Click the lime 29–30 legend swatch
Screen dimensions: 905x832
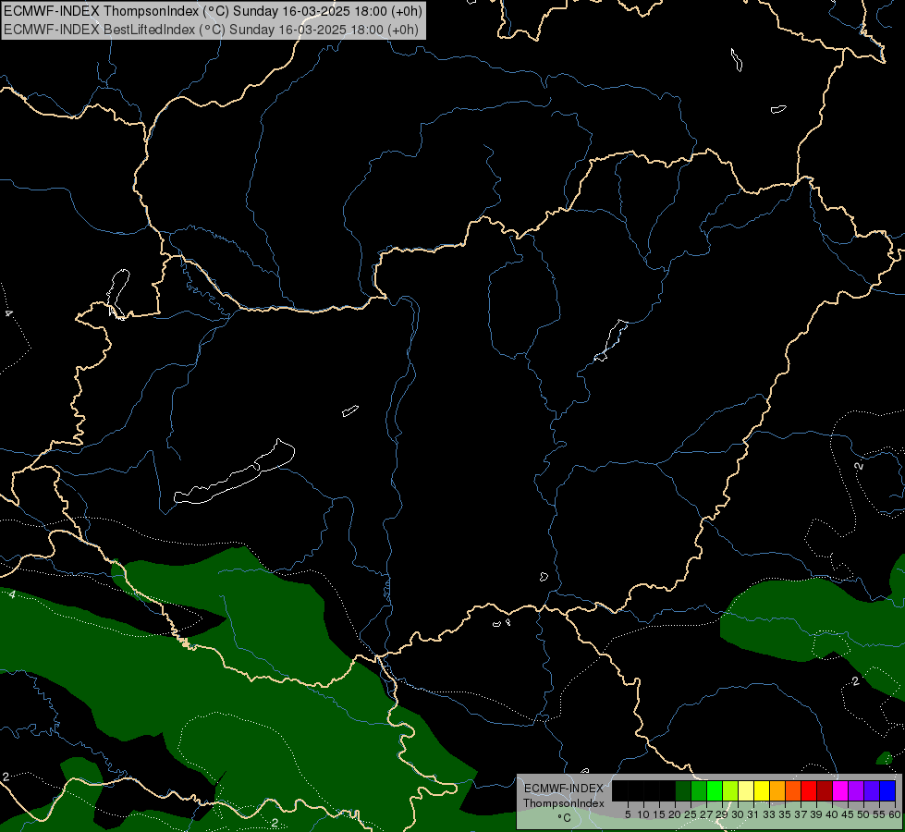click(x=730, y=790)
